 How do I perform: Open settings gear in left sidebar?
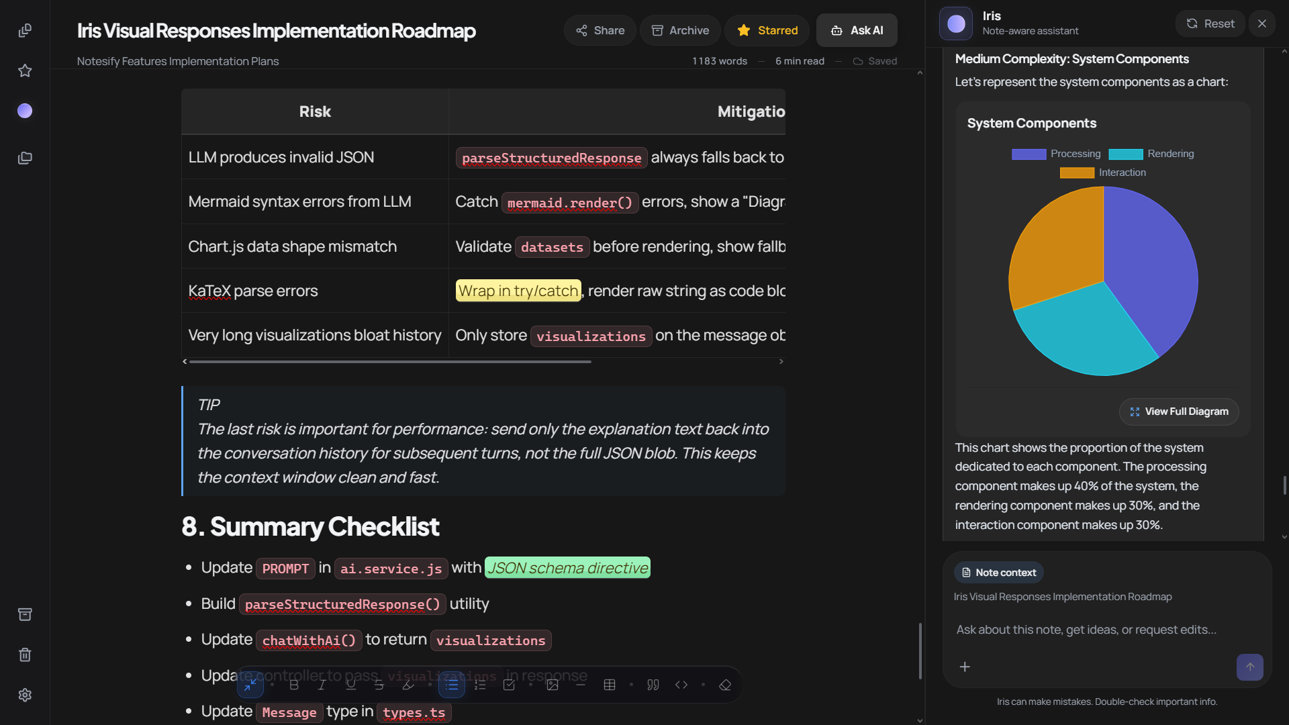25,695
